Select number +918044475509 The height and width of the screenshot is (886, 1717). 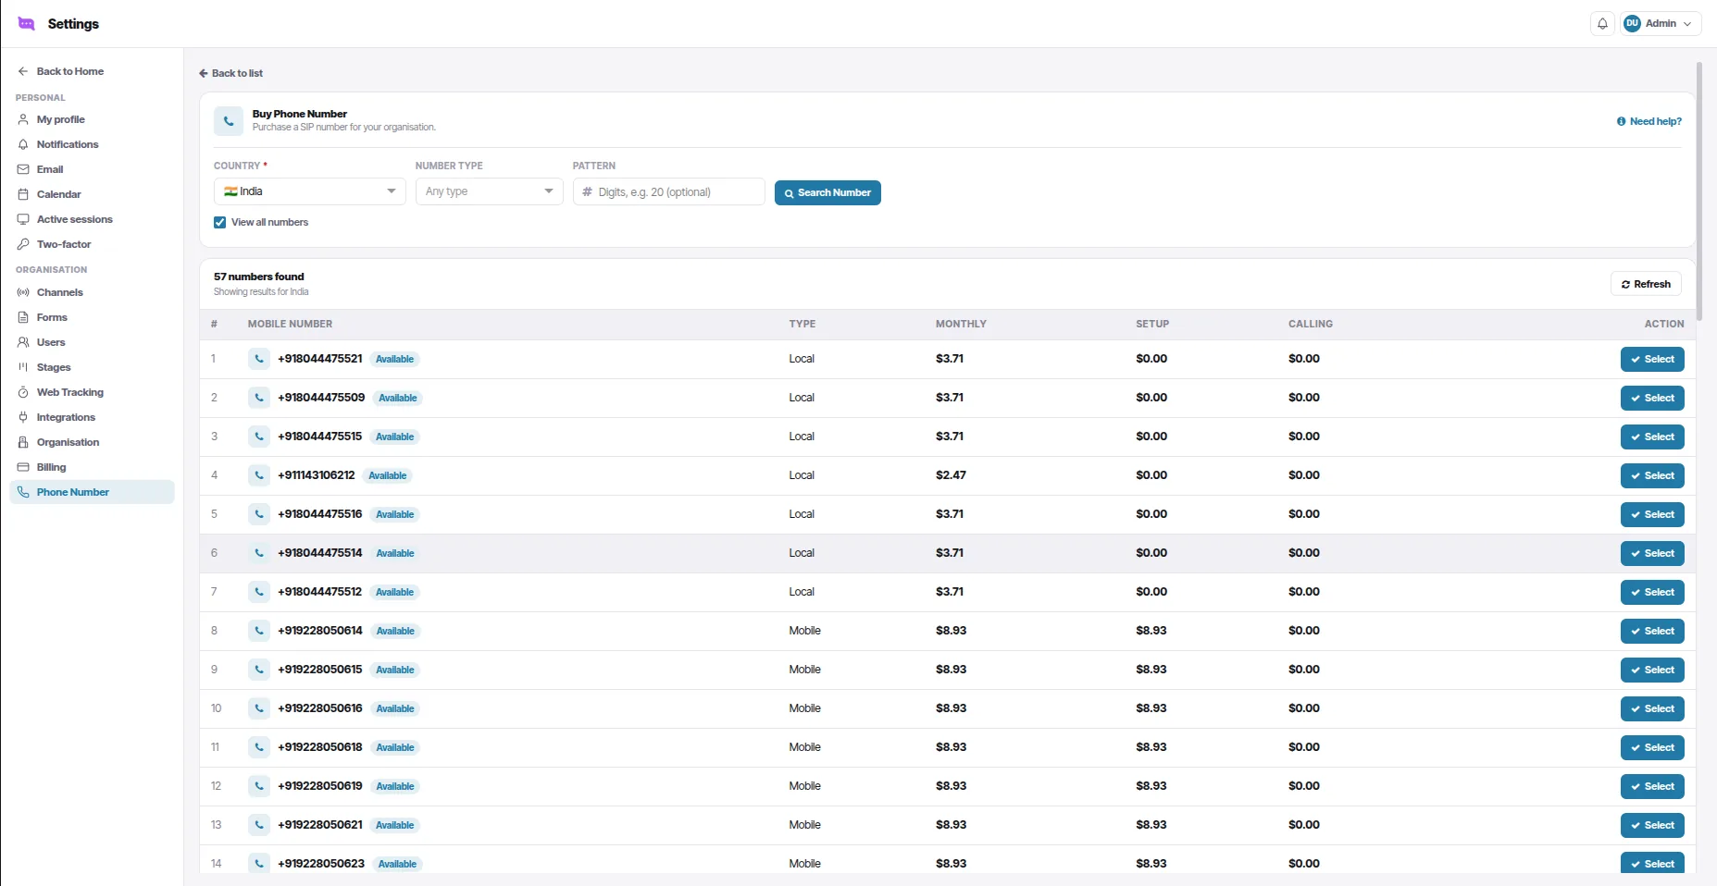tap(1652, 398)
